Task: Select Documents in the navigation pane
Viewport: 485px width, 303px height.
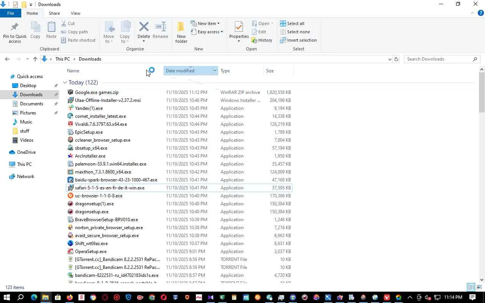Action: pos(31,104)
